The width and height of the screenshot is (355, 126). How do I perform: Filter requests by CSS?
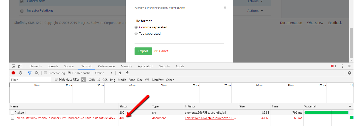point(105,80)
